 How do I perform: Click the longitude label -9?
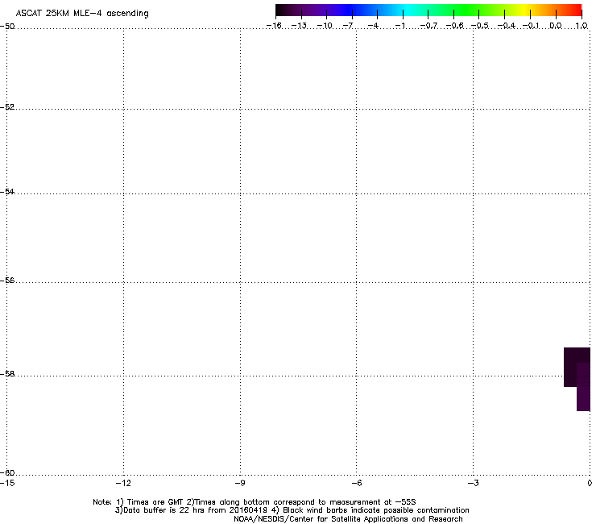pos(239,483)
